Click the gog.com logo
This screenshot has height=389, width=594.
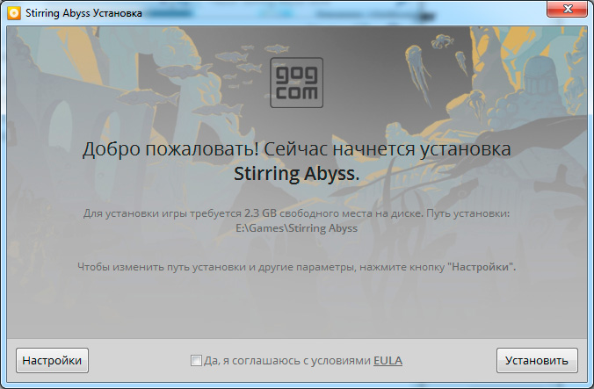pyautogui.click(x=297, y=83)
